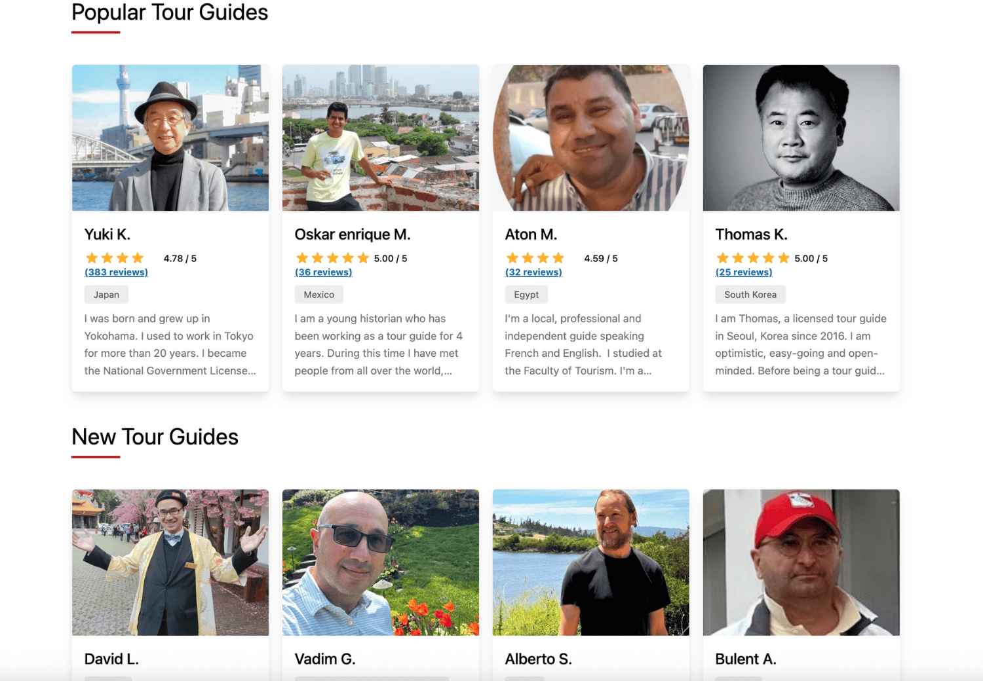Click Bulent A.'s name
Screen dimensions: 983x681
point(745,659)
